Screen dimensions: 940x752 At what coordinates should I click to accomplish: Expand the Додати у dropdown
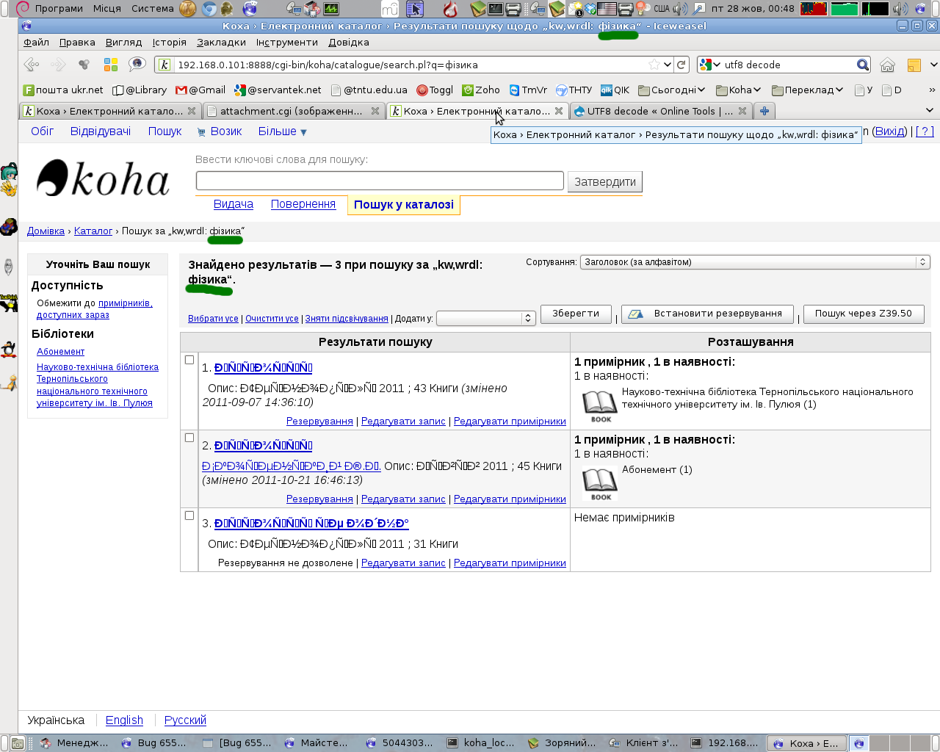[x=485, y=318]
